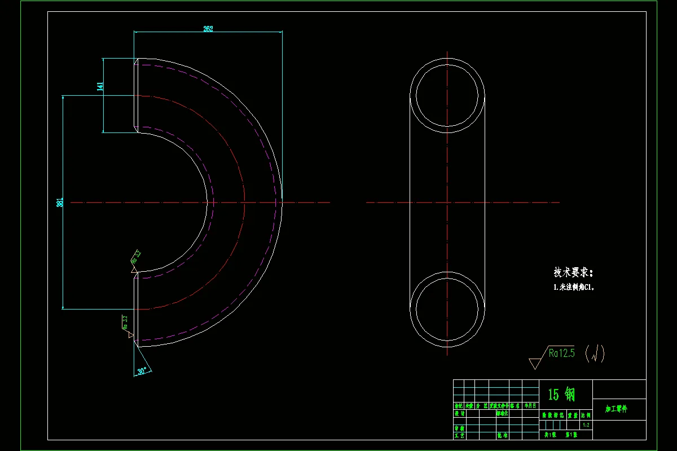The height and width of the screenshot is (451, 677).
Task: Click the 审核 row label
Action: click(459, 428)
